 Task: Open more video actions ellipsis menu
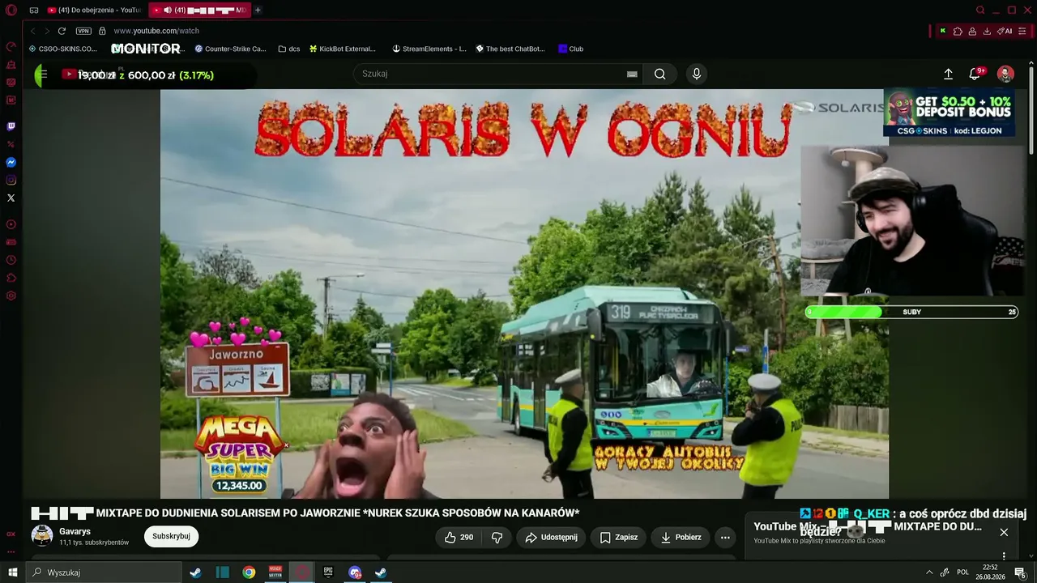[x=725, y=537]
